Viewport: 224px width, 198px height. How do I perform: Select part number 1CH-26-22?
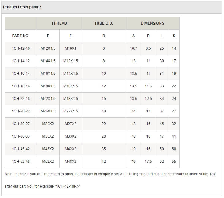pos(21,111)
